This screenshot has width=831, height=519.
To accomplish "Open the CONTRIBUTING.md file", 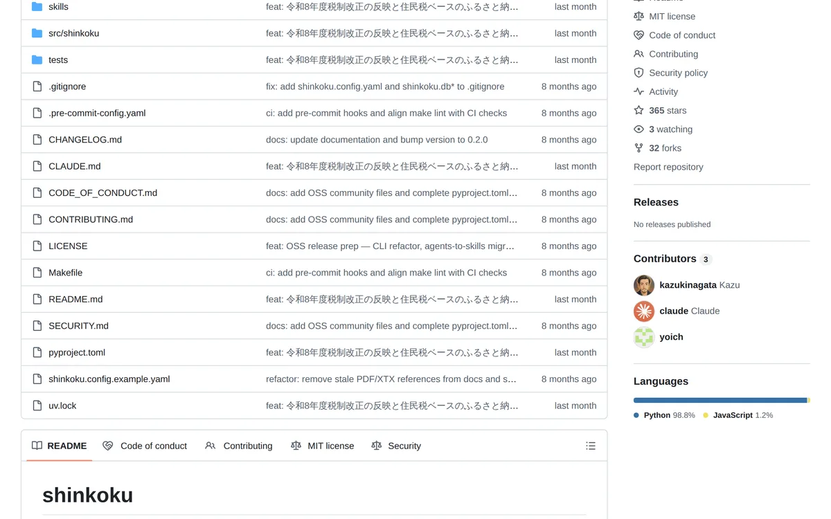I will [x=91, y=219].
